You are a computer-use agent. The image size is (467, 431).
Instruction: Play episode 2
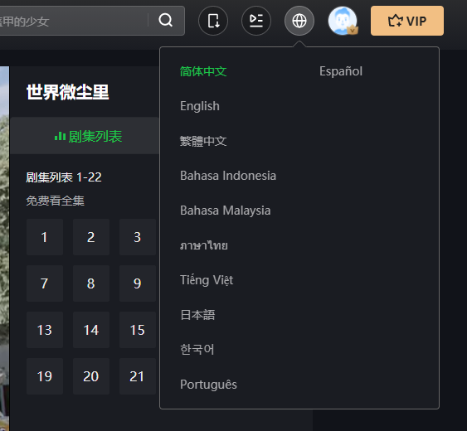click(91, 237)
